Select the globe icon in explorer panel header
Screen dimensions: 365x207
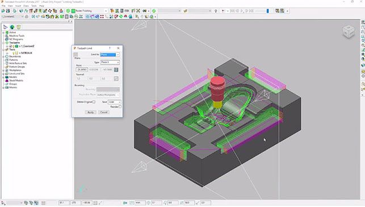pyautogui.click(x=12, y=27)
